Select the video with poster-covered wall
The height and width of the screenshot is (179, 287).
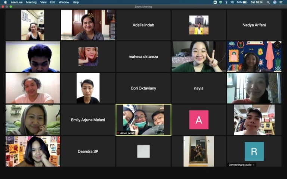pyautogui.click(x=33, y=151)
